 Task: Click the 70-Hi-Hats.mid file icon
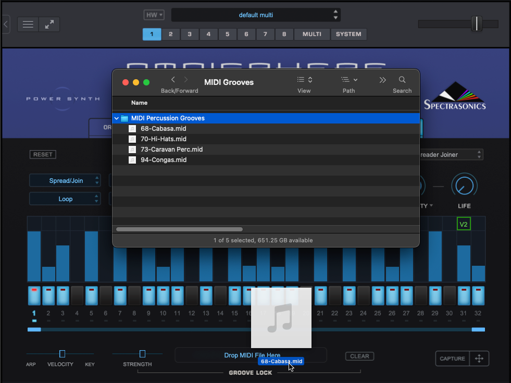click(132, 139)
